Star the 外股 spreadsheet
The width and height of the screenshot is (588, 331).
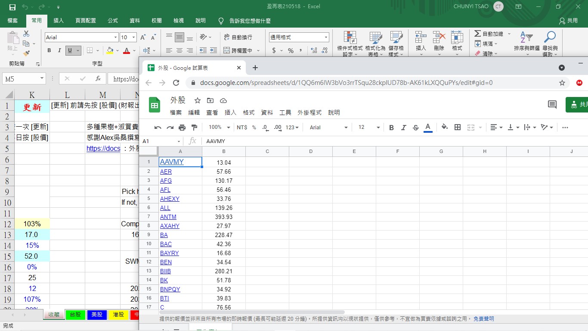(198, 100)
